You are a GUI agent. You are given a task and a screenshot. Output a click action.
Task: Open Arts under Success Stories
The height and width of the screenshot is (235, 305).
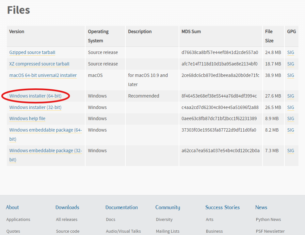coord(210,220)
